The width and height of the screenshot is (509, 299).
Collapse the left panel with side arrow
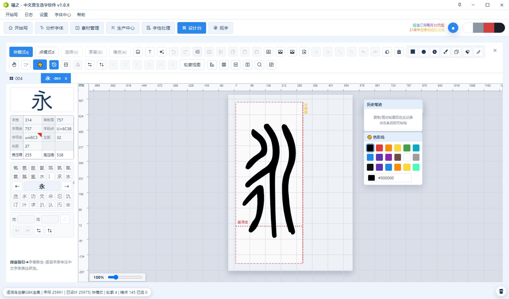point(74,183)
